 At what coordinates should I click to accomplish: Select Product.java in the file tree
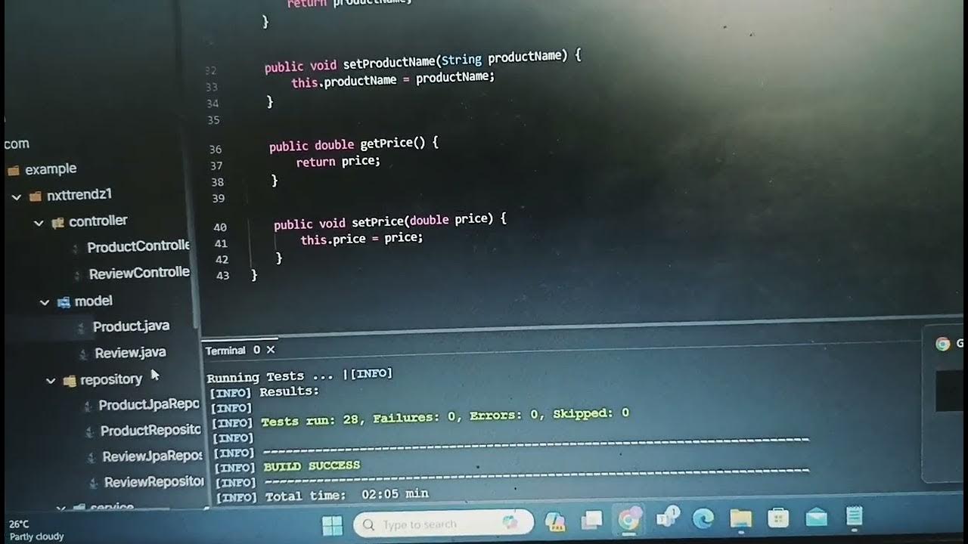131,326
